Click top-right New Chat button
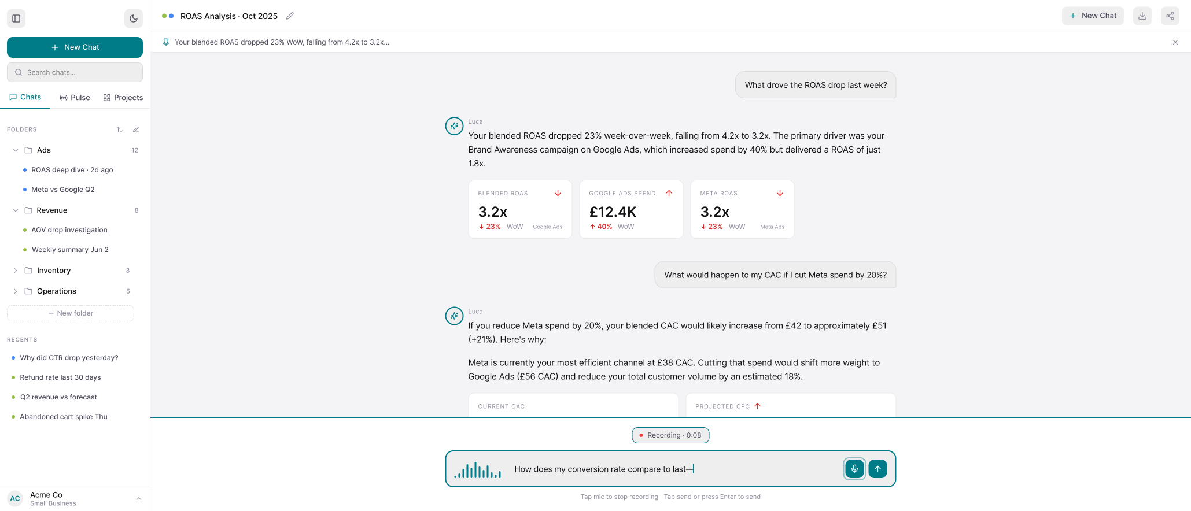Screen dimensions: 1191x511 (1093, 16)
